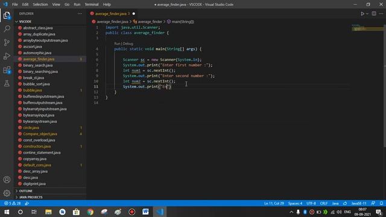Screen dimensions: 386x217
Task: Open the Go menu
Action: click(x=67, y=4)
